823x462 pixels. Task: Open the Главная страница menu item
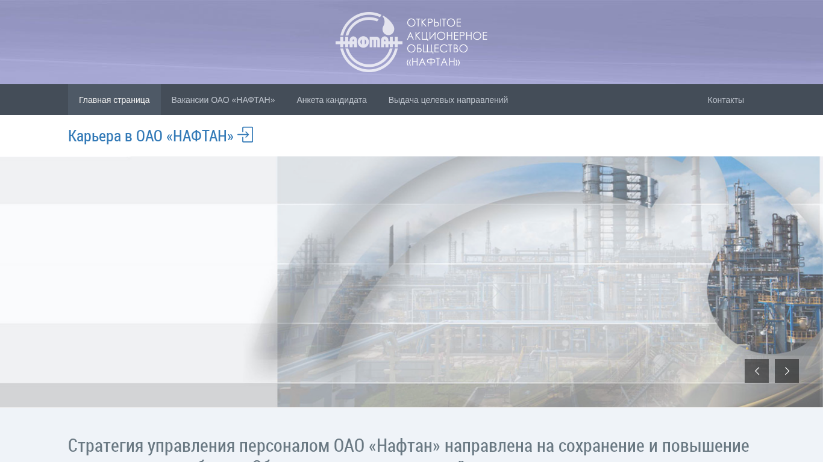pyautogui.click(x=114, y=100)
